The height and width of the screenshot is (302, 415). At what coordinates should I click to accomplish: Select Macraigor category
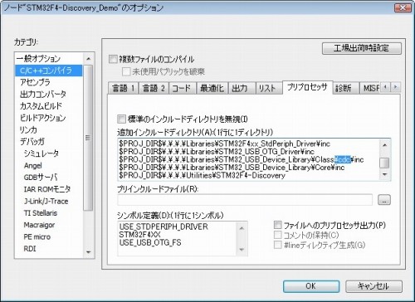39,225
